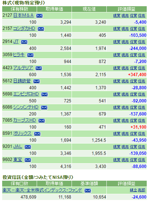Click 現売 in the カーブスHD row

[x=125, y=121]
